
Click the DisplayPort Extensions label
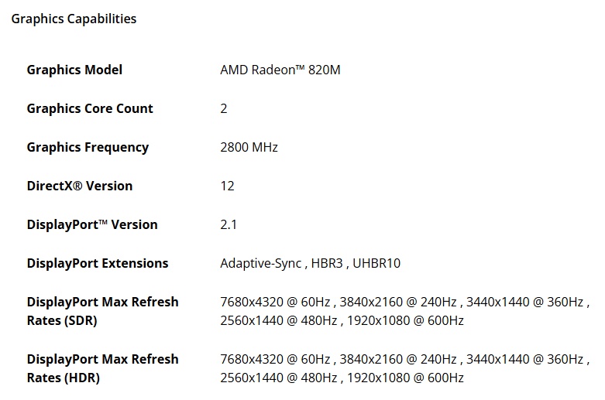98,263
